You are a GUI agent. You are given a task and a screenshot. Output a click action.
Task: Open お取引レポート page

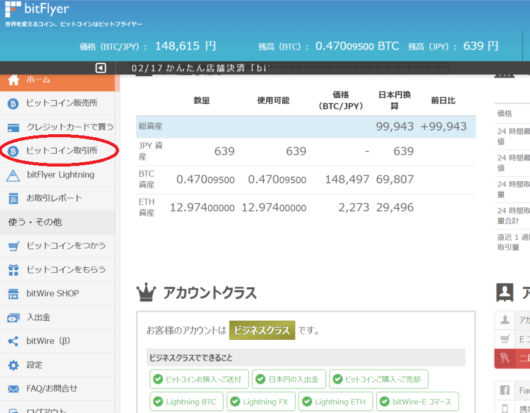pyautogui.click(x=57, y=198)
